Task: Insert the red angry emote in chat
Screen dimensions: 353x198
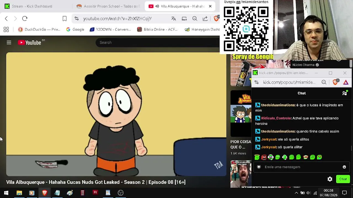Action: 264,157
